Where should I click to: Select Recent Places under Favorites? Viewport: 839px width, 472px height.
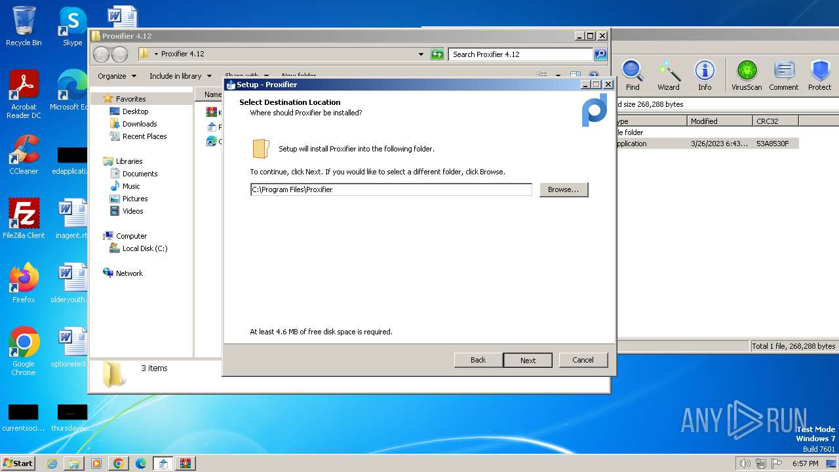144,136
